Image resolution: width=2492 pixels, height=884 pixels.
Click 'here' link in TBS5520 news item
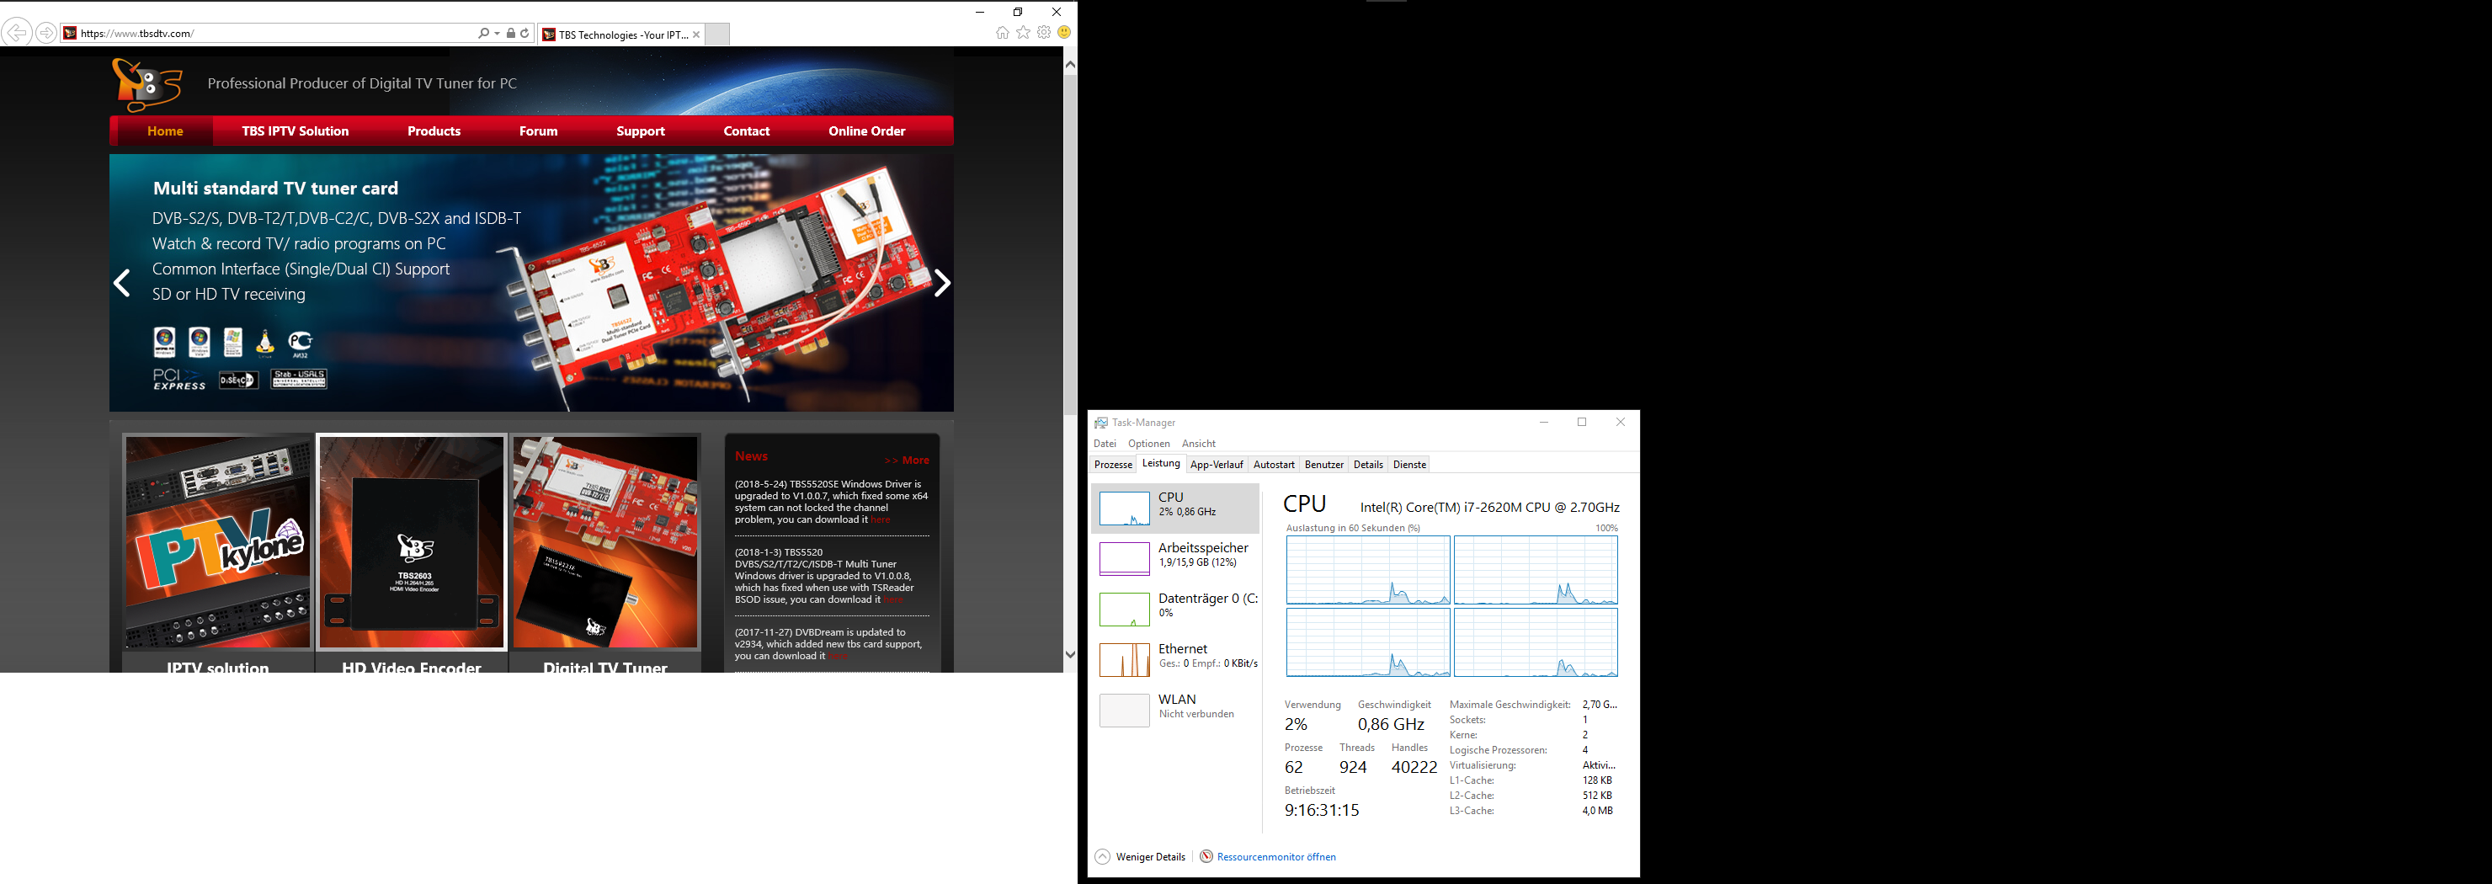coord(893,599)
